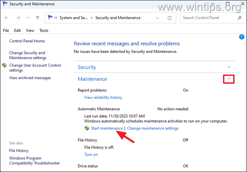This screenshot has height=172, width=247.
Task: Click the Start maintenance link
Action: (107, 129)
